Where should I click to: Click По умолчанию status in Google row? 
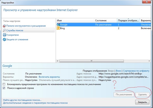pyautogui.click(x=103, y=25)
